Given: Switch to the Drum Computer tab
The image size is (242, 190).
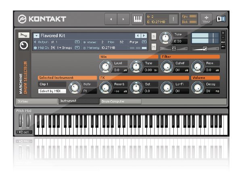Looking at the screenshot, I should pyautogui.click(x=121, y=101).
